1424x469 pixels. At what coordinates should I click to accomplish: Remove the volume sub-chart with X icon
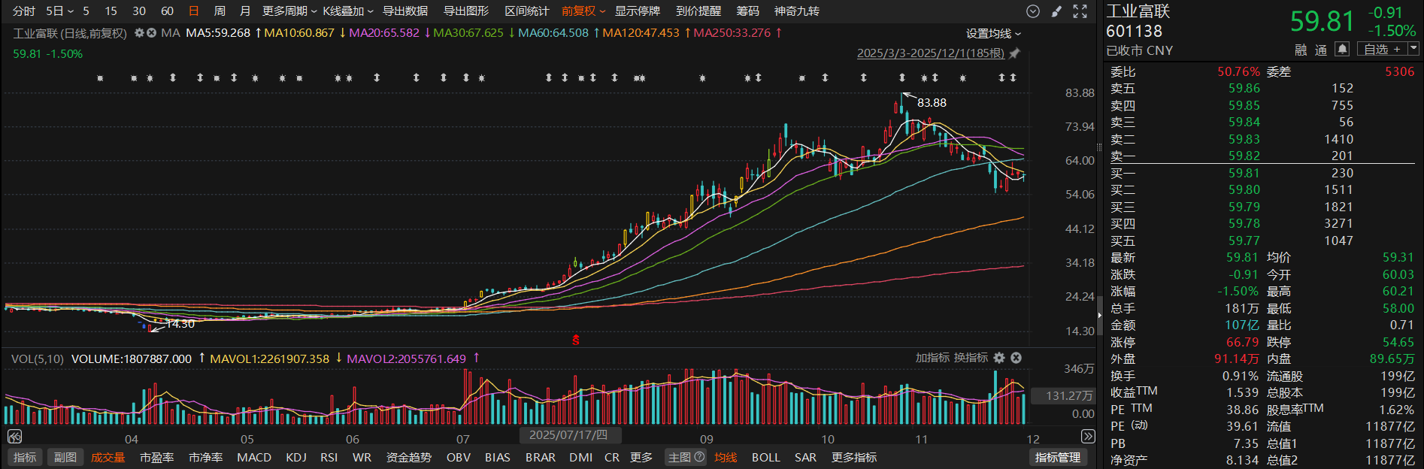click(x=1016, y=358)
